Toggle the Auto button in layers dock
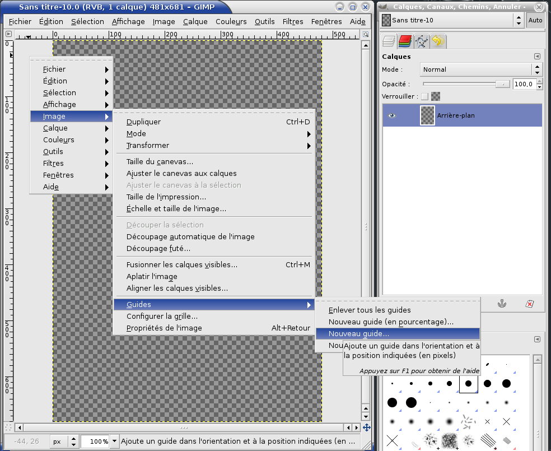 click(535, 20)
